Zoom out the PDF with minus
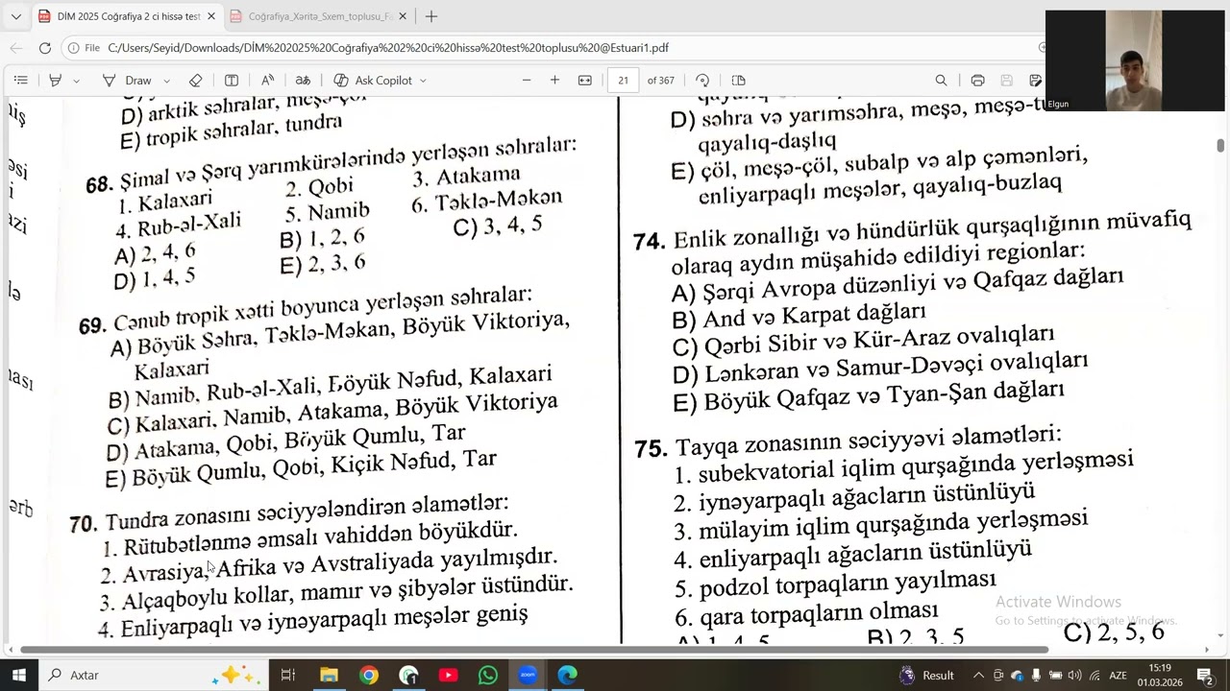 click(x=527, y=81)
